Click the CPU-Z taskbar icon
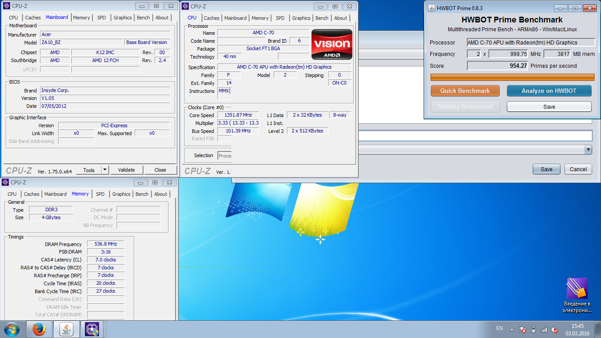This screenshot has height=338, width=601. [92, 329]
